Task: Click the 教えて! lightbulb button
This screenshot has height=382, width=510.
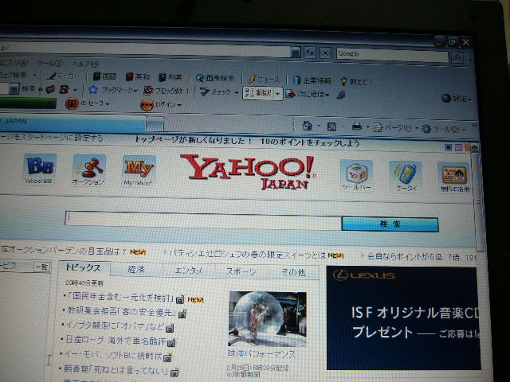Action: coord(355,81)
